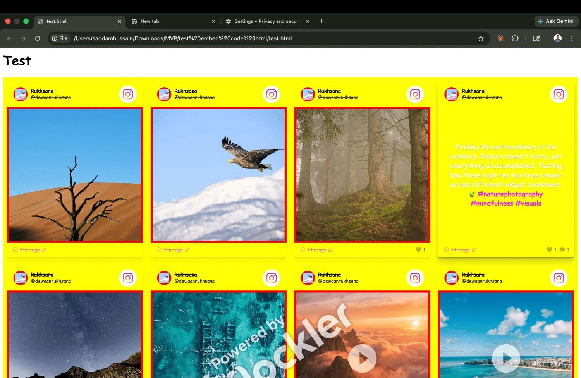
Task: Click Instagram icon on foggy forest card
Action: tap(415, 94)
